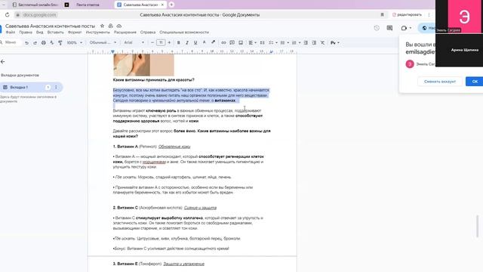Click the Сменить аккаунт button
Image resolution: width=483 pixels, height=272 pixels.
click(440, 82)
